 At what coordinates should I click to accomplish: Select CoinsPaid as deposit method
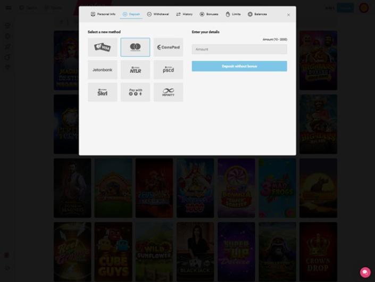coord(168,47)
